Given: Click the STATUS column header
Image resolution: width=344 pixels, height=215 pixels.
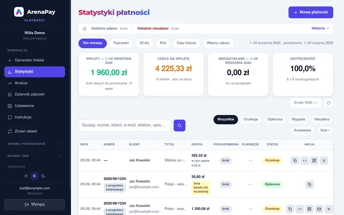Looking at the screenshot, I should (x=272, y=144).
